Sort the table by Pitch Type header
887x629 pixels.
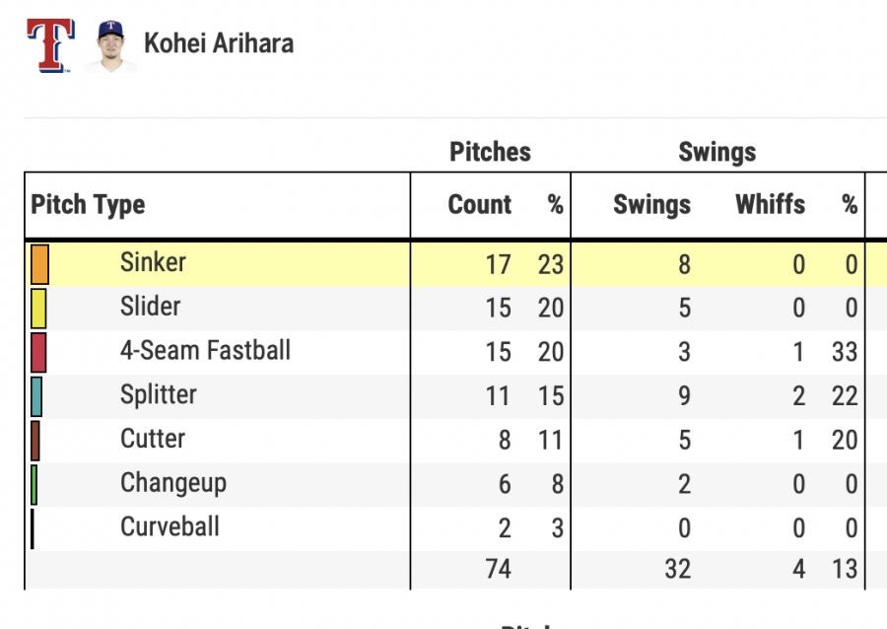click(x=88, y=205)
